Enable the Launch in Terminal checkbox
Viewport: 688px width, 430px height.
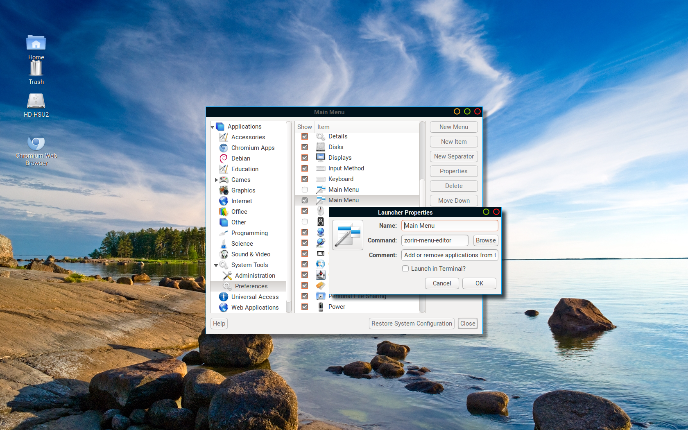pos(405,269)
